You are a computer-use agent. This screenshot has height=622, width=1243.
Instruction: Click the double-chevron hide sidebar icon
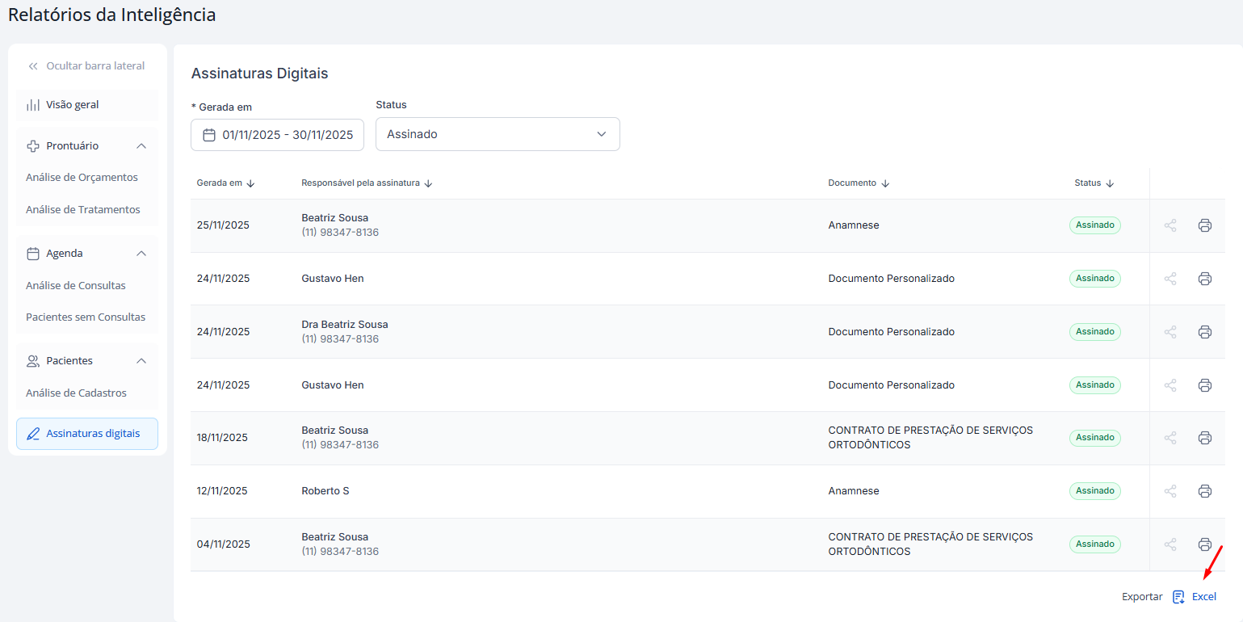point(33,66)
